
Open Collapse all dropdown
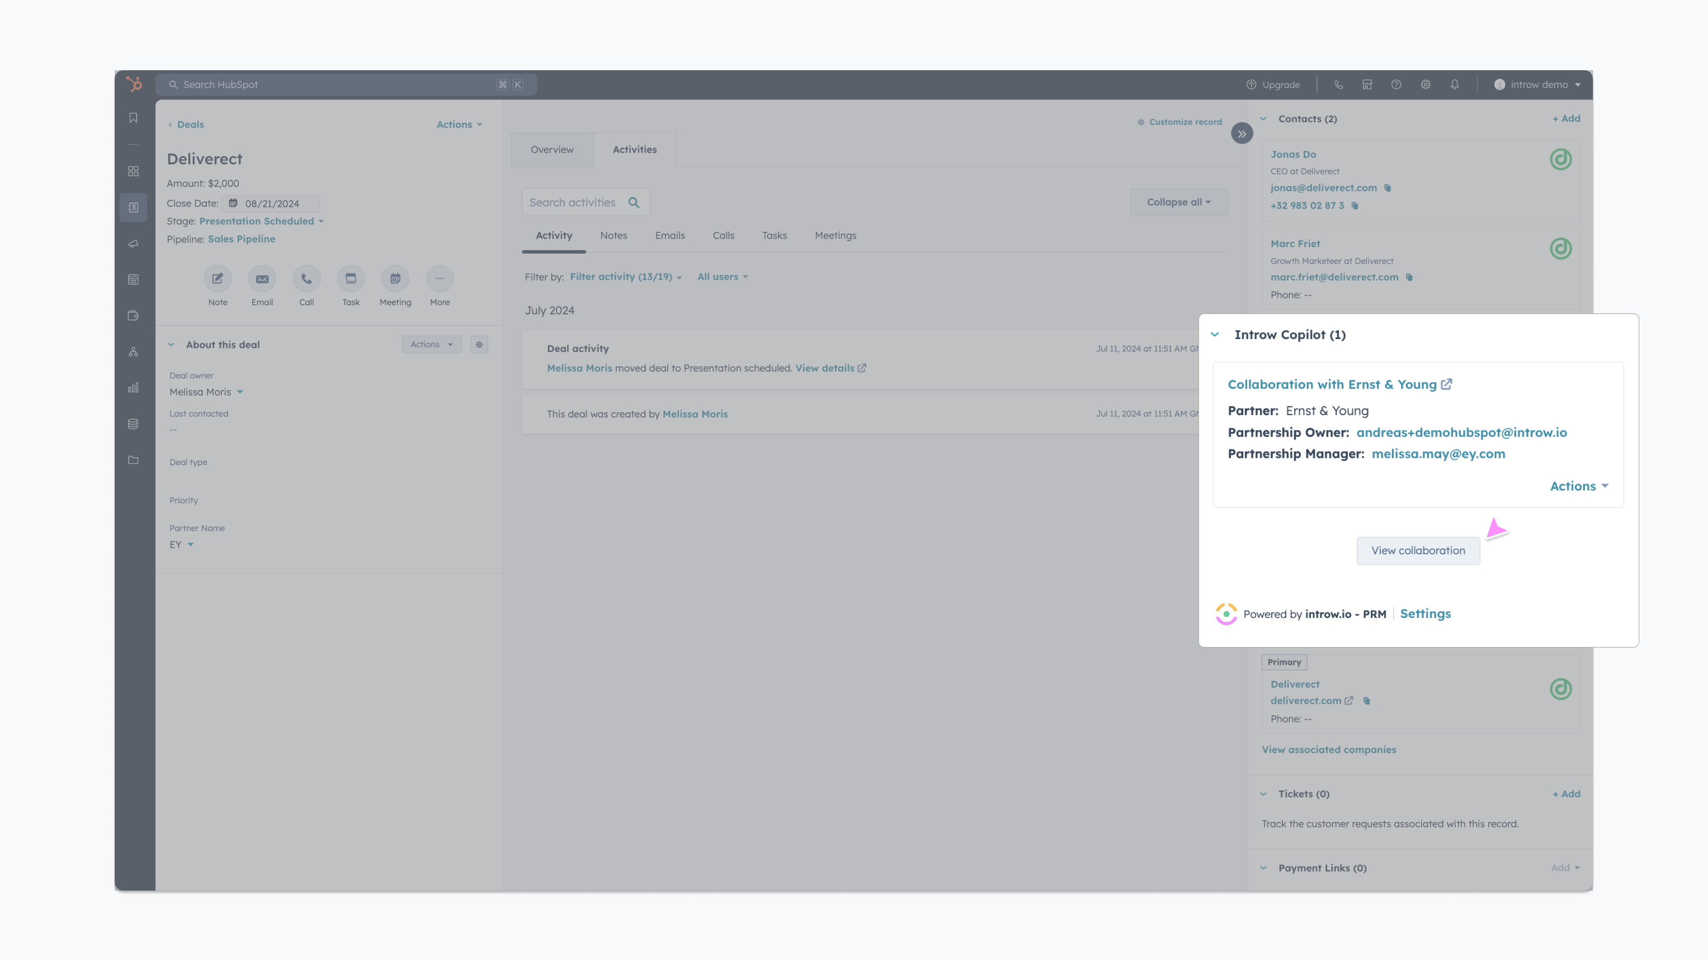point(1178,202)
